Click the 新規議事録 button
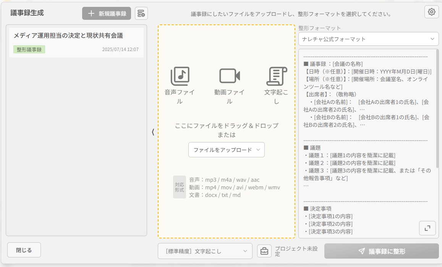This screenshot has width=442, height=267. [107, 13]
